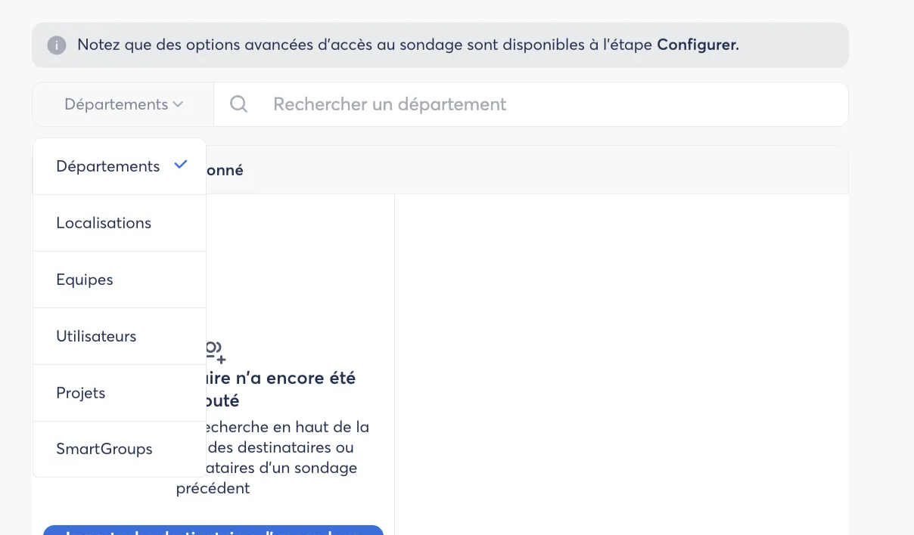This screenshot has width=914, height=535.
Task: Choose the Projets option
Action: pos(81,393)
